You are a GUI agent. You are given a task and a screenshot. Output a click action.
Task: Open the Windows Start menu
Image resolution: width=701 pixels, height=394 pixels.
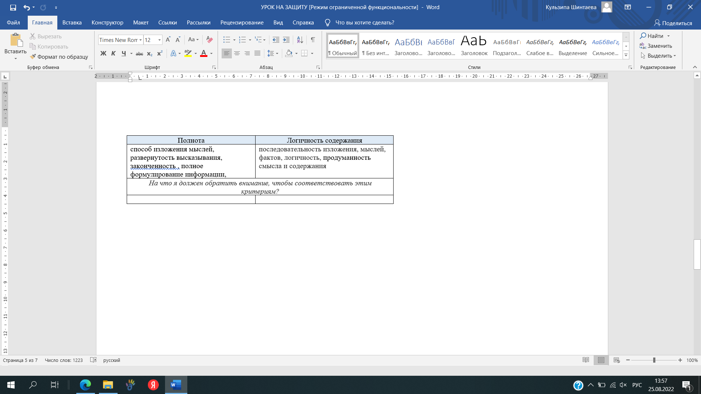[11, 385]
